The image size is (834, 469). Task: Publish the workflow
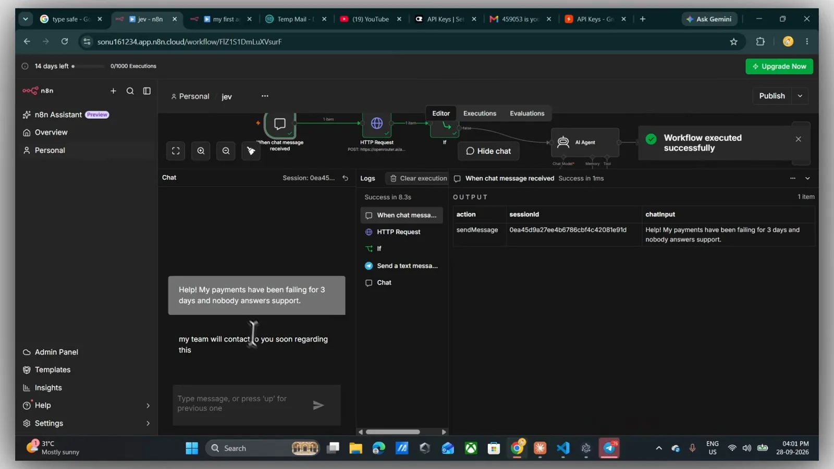click(772, 96)
